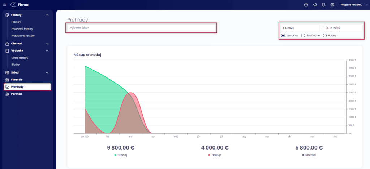
Task: Open notifications bell icon
Action: [323, 5]
